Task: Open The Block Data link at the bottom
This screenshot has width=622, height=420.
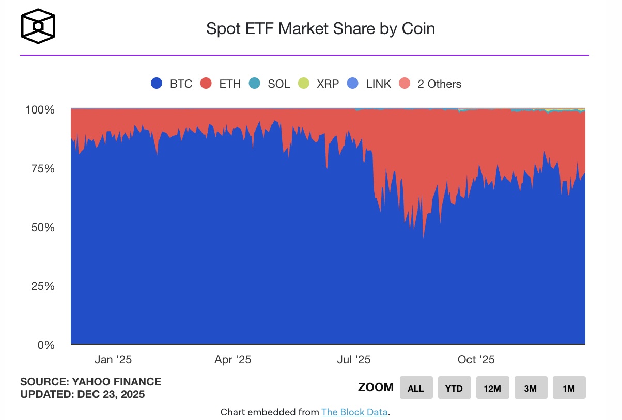Action: (x=354, y=412)
